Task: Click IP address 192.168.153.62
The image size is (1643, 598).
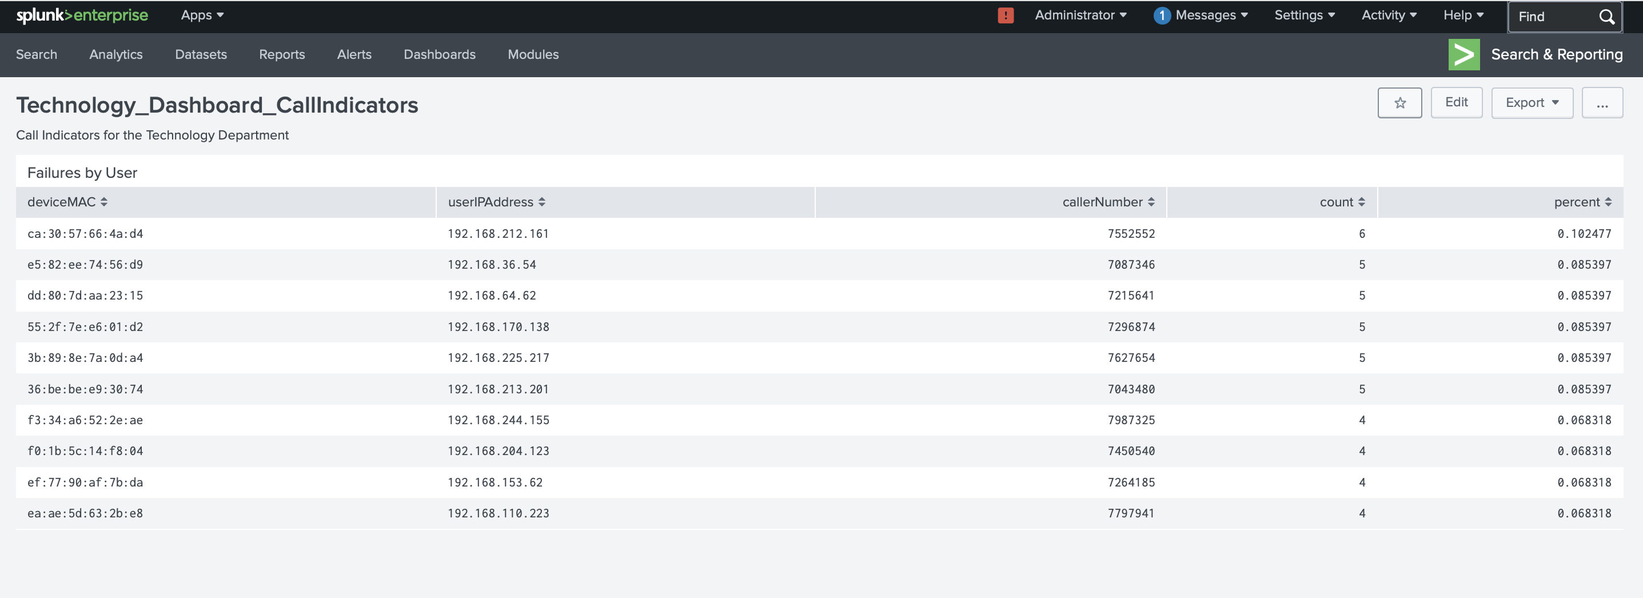Action: pyautogui.click(x=495, y=483)
